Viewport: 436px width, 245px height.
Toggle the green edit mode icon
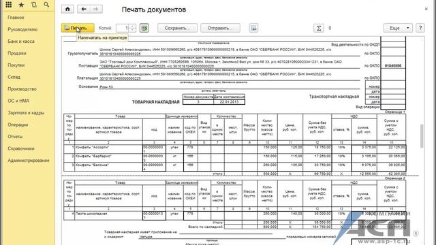pos(144,28)
